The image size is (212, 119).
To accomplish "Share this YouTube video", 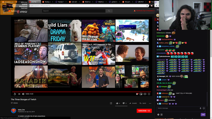I will (133, 103).
